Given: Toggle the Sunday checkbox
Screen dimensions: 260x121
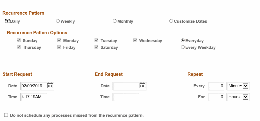Looking at the screenshot, I should (19, 40).
